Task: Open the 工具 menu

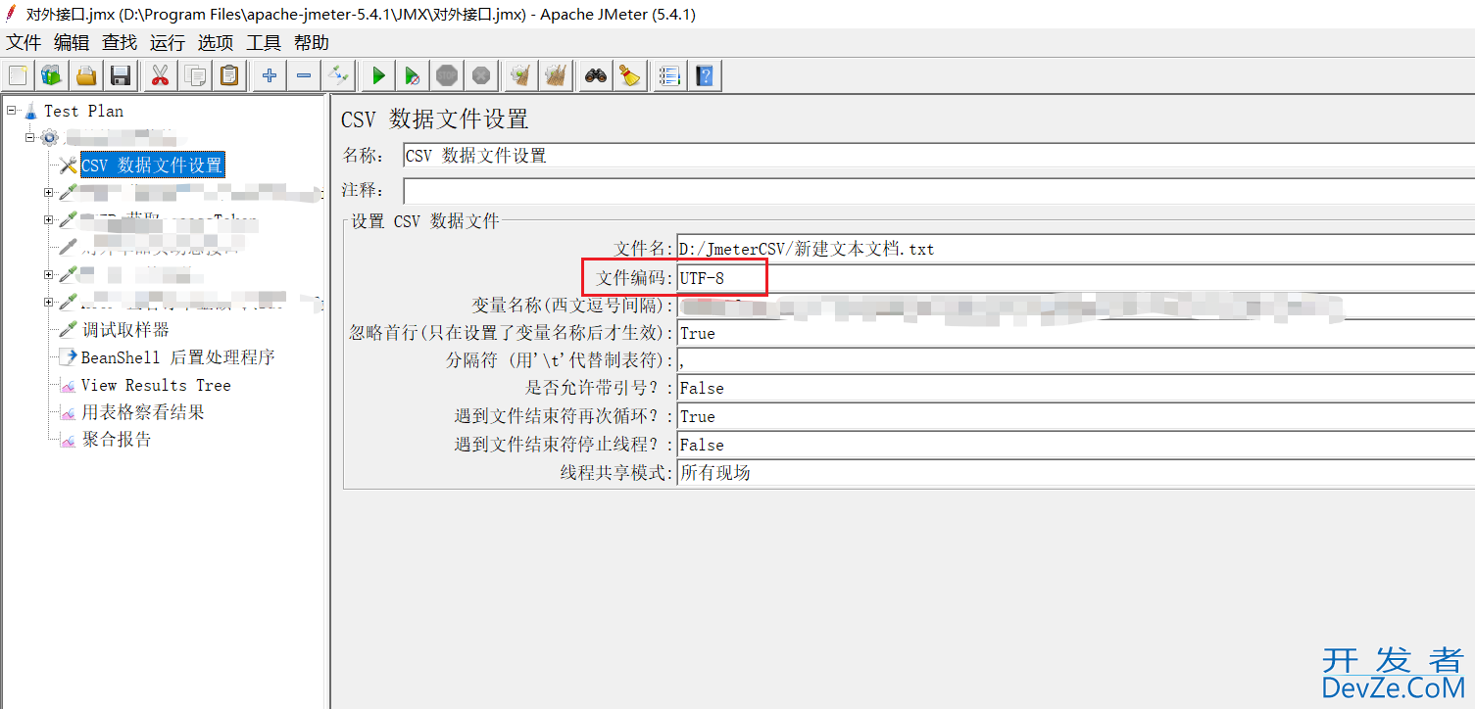Action: (264, 43)
